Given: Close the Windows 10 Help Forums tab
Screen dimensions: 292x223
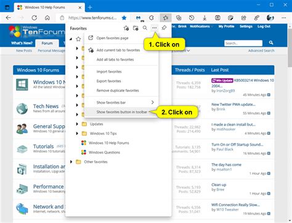Looking at the screenshot, I should pyautogui.click(x=80, y=7).
